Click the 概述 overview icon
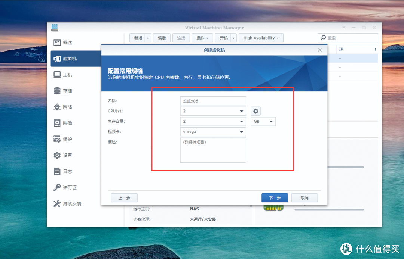 57,43
